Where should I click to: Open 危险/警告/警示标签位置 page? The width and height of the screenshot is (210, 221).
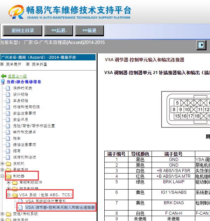34,126
